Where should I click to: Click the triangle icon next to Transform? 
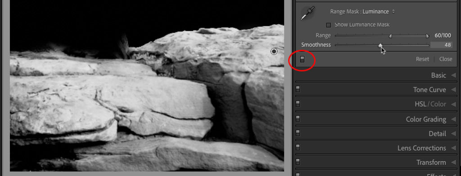(454, 162)
